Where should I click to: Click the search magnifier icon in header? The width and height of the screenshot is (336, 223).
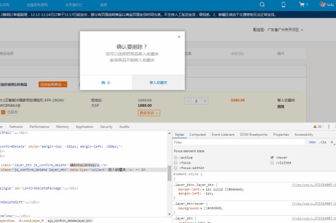click(x=262, y=4)
